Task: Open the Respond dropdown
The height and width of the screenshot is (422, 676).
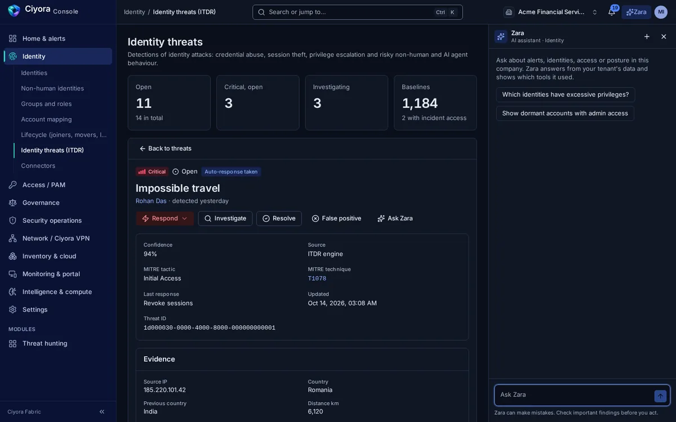Action: point(164,218)
